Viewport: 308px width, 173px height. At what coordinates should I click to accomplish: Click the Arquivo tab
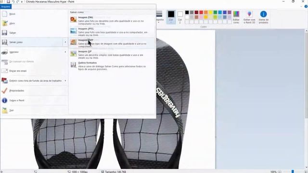coord(6,7)
